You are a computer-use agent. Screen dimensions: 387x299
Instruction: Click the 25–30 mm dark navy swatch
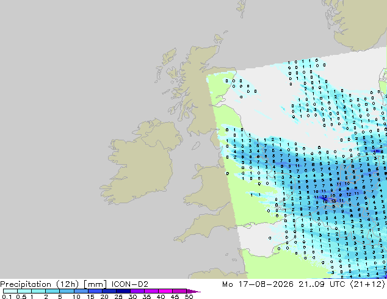pyautogui.click(x=123, y=291)
